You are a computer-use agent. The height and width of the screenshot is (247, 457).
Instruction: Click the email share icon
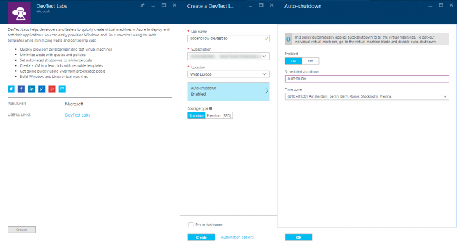62,89
